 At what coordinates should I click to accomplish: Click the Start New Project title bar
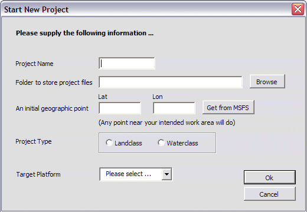click(146, 9)
